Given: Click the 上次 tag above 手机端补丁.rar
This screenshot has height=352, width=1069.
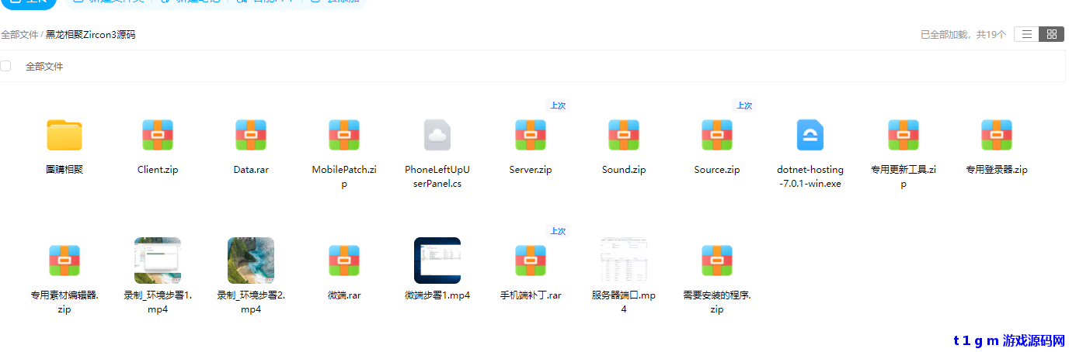Looking at the screenshot, I should pyautogui.click(x=558, y=231).
